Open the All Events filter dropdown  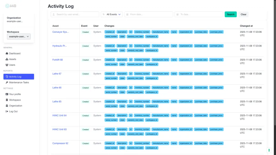[112, 14]
